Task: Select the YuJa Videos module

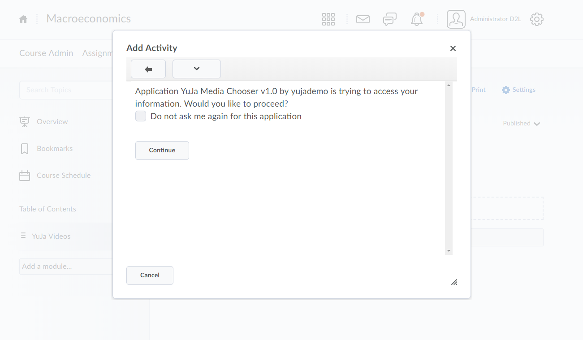Action: click(x=51, y=237)
